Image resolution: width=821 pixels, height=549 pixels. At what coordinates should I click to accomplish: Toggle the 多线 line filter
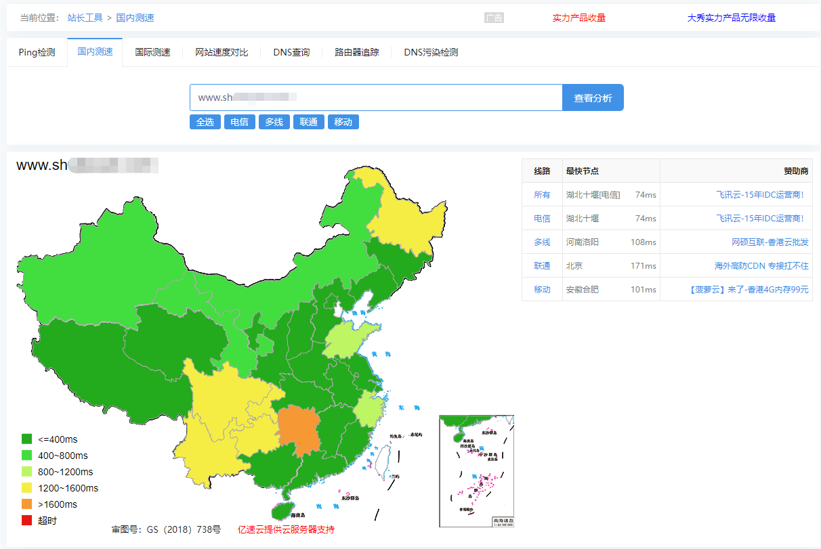pos(274,122)
